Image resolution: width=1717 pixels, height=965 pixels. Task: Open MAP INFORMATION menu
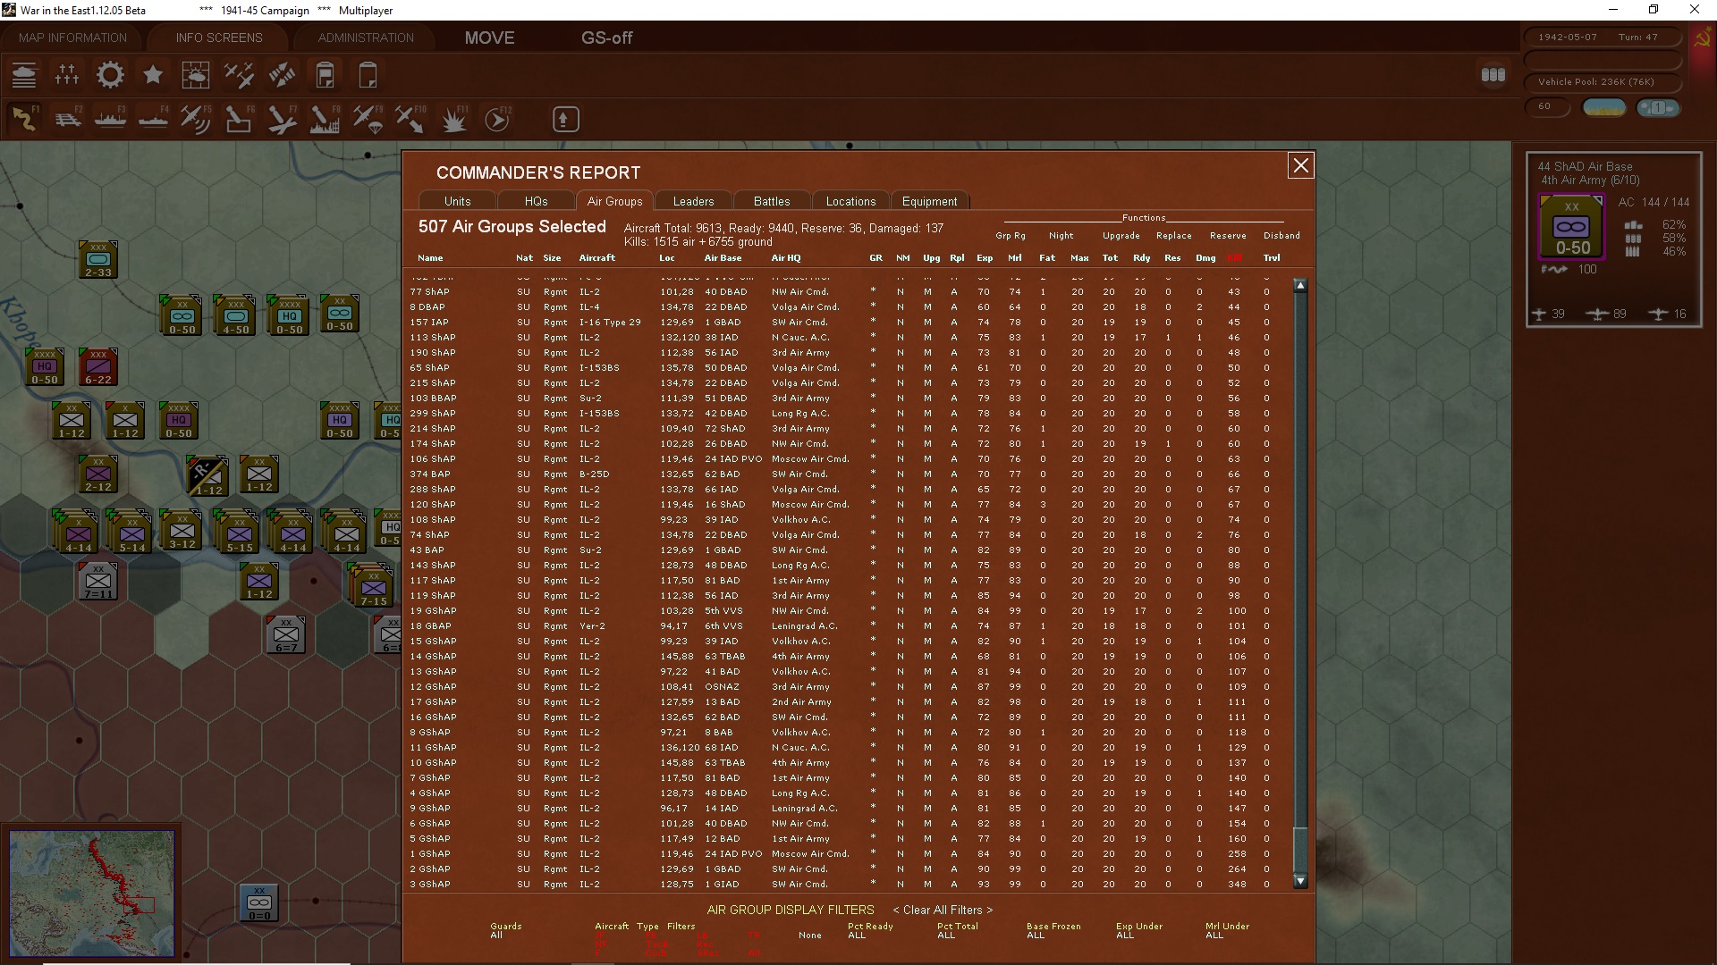[x=72, y=38]
